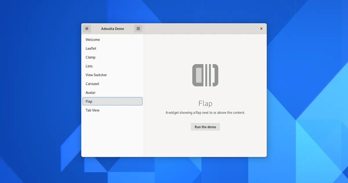Click the highlighted Flap sidebar row
Viewport: 348px width, 183px height.
(113, 101)
